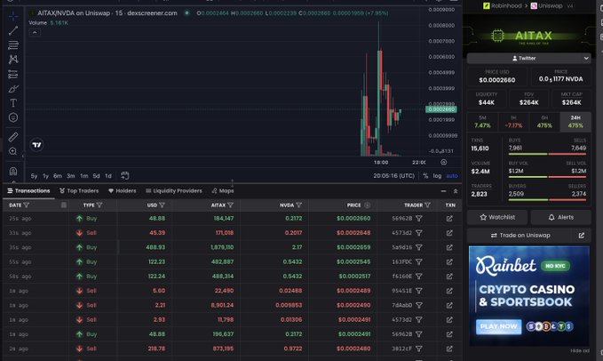Set chart range to 6m
The width and height of the screenshot is (603, 361).
click(x=58, y=176)
